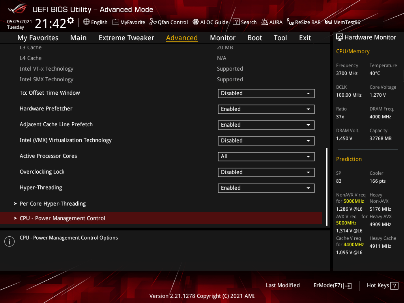Click the 05/25/2021 date text

click(19, 22)
